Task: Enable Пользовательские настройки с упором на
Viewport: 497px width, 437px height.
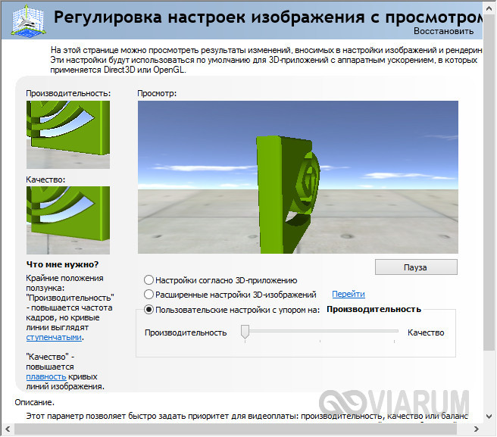Action: coord(148,309)
